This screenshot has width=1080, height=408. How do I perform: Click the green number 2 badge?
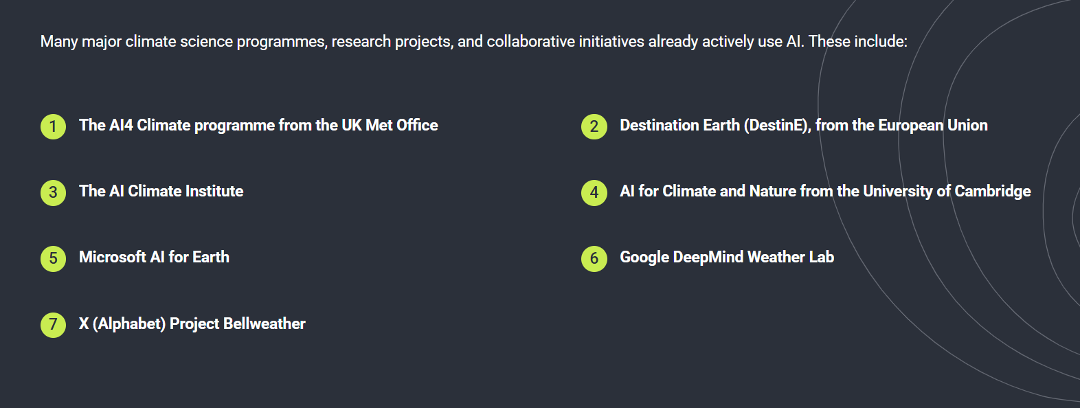594,126
